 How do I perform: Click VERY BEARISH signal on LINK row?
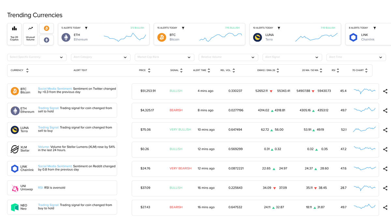tap(181, 169)
